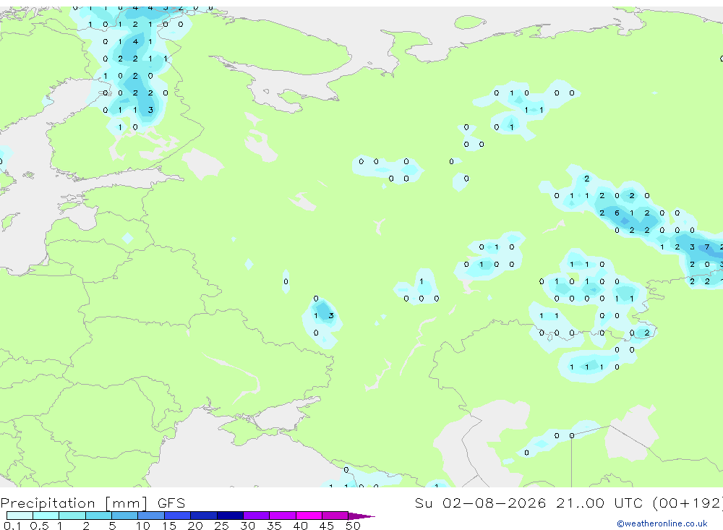Click the '10' legend scale label

tap(142, 526)
